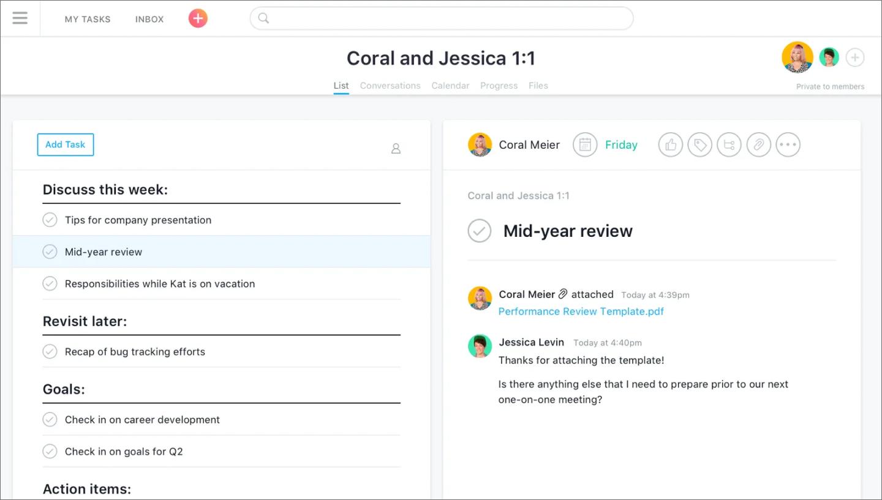882x500 pixels.
Task: Click the Today at 4:40pm timestamp
Action: 608,343
